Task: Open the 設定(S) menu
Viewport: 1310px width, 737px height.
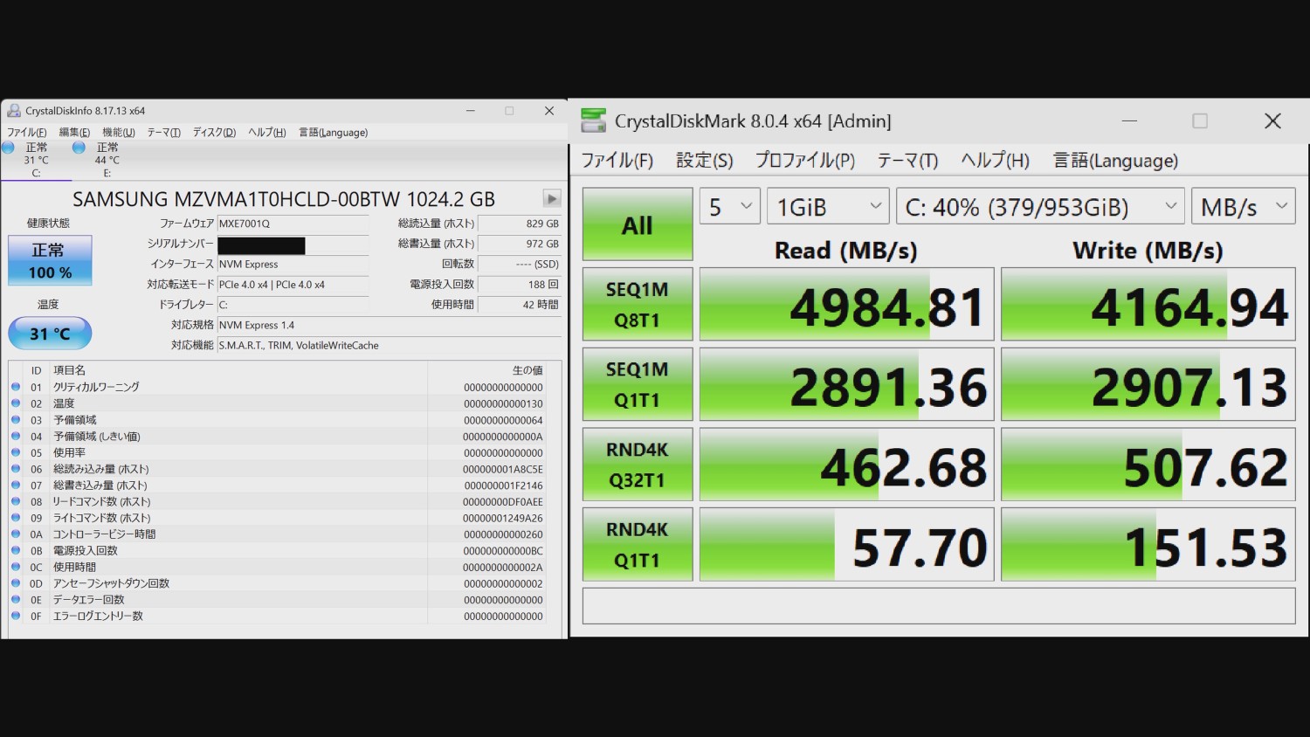Action: (704, 161)
